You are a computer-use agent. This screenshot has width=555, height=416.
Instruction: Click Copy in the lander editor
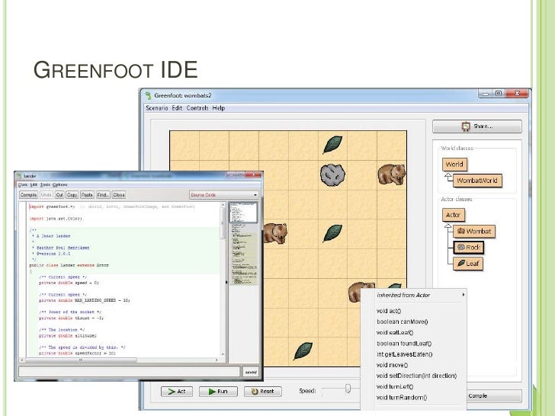point(72,195)
